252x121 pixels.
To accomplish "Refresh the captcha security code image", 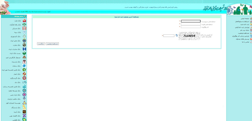I will (177, 35).
